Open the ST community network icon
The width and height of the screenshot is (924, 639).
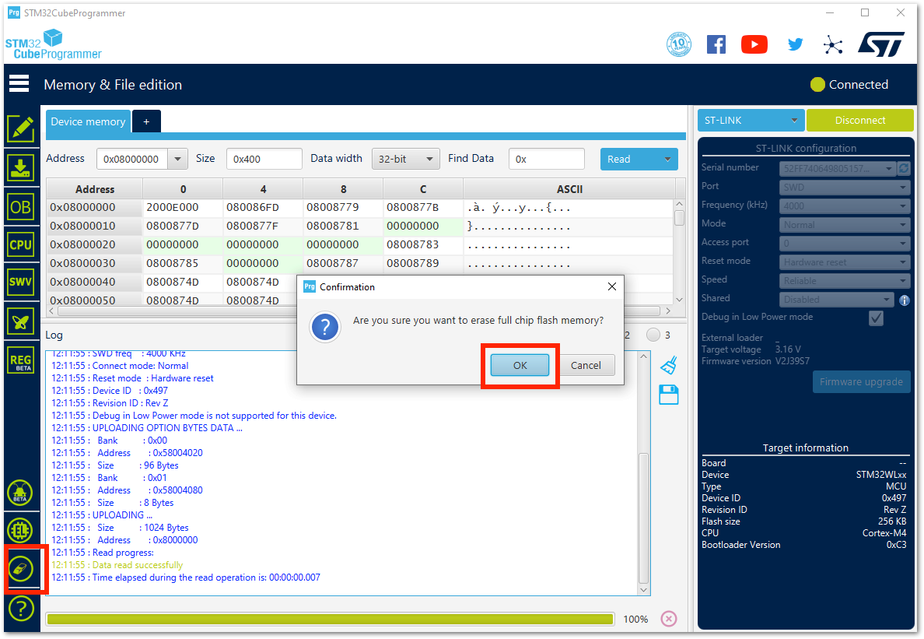[x=833, y=45]
